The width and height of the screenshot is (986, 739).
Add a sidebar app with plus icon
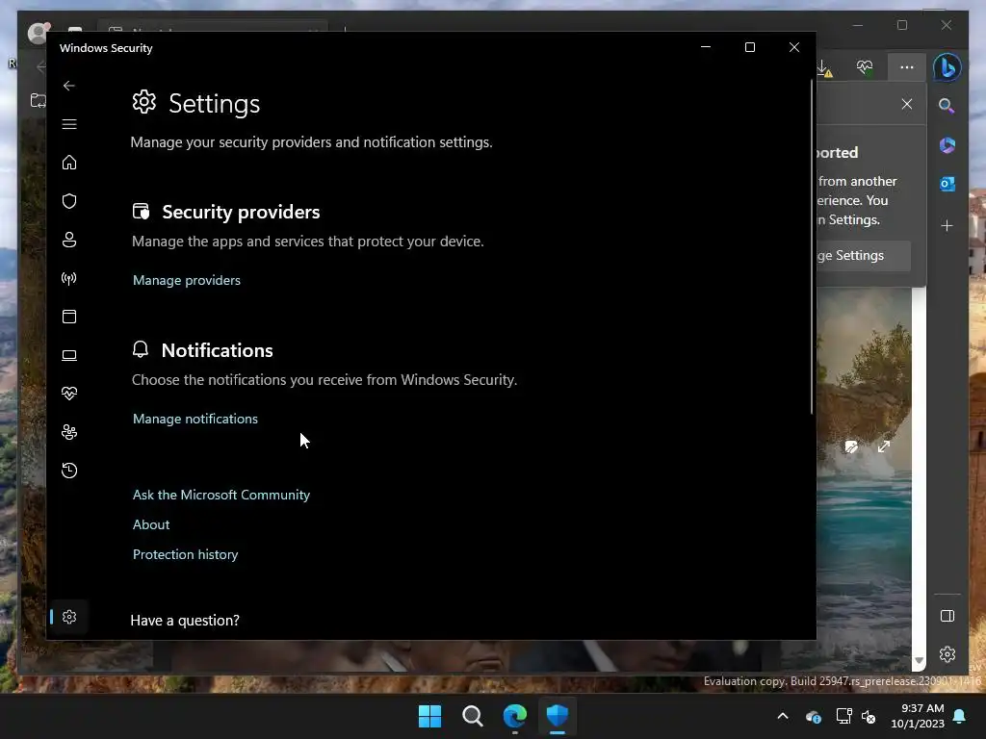click(947, 225)
